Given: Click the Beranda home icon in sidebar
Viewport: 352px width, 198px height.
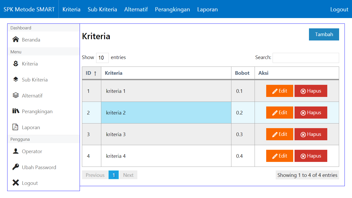Looking at the screenshot, I should [x=16, y=39].
